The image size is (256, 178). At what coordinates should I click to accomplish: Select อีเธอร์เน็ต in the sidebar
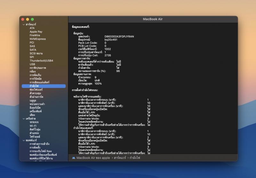pyautogui.click(x=35, y=108)
